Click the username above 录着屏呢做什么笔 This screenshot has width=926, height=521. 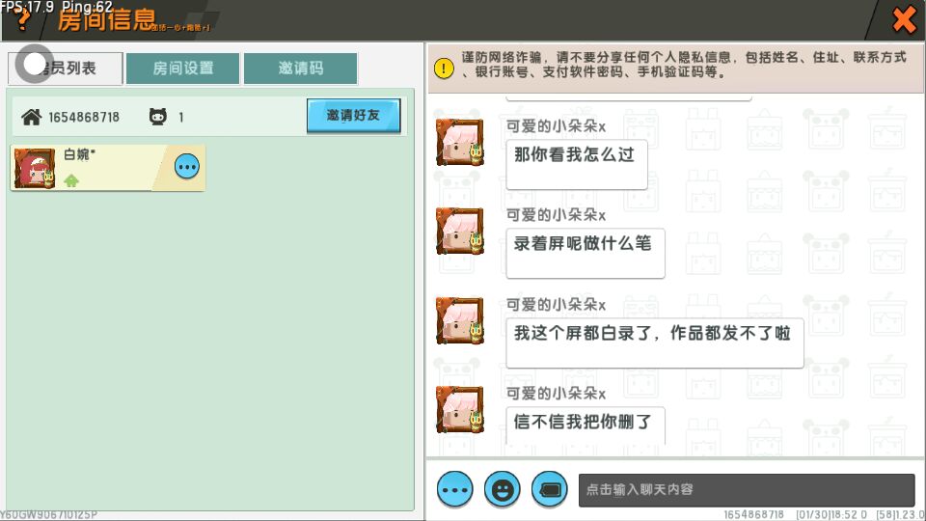pyautogui.click(x=556, y=215)
